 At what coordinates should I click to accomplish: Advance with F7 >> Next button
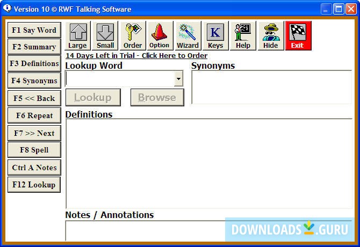tap(34, 133)
